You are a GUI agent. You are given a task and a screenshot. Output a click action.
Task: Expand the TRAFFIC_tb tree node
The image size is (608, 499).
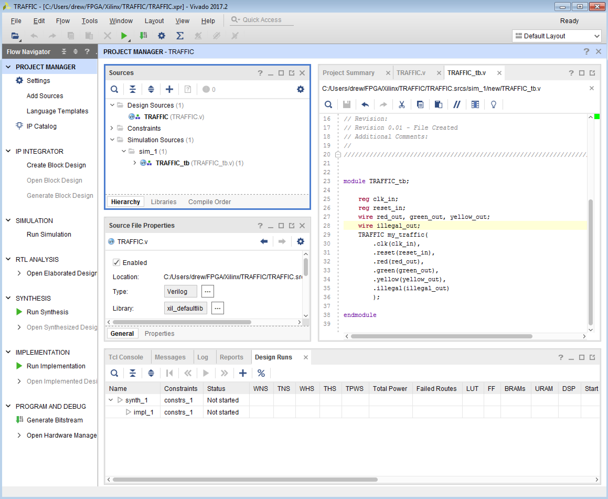[x=135, y=163]
